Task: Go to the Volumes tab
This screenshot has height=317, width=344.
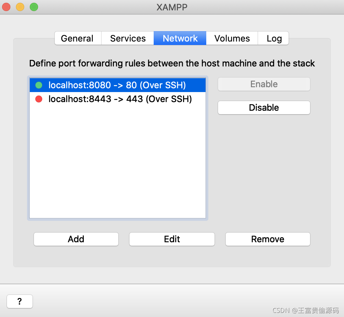Action: [232, 38]
